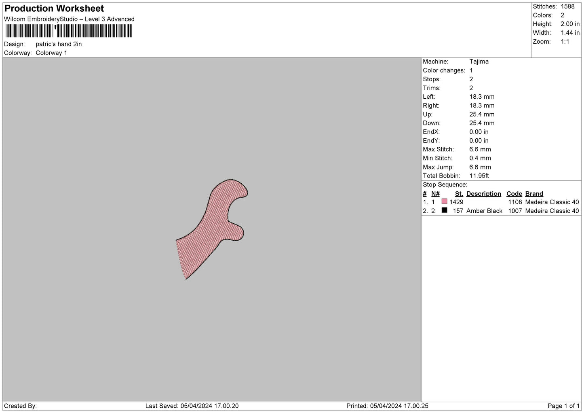The height and width of the screenshot is (413, 584).
Task: Click the Total Bobbin value 11.95ft
Action: click(x=479, y=176)
